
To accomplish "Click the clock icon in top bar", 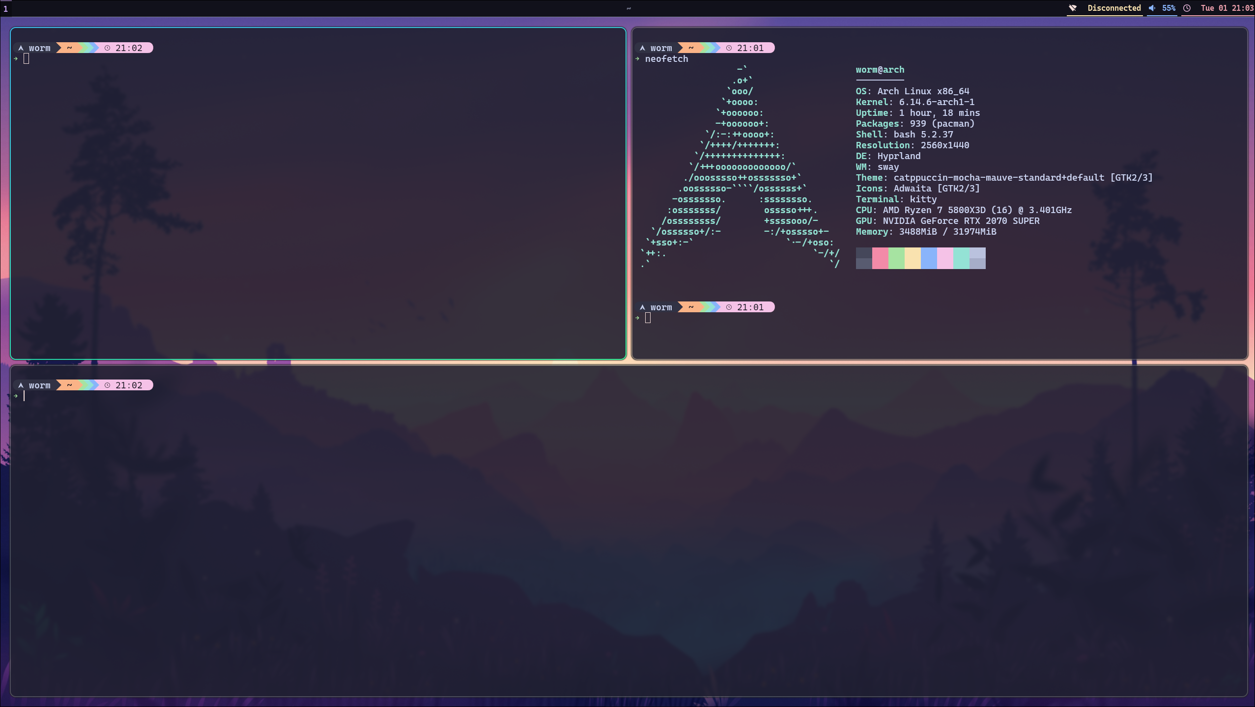I will pyautogui.click(x=1187, y=8).
